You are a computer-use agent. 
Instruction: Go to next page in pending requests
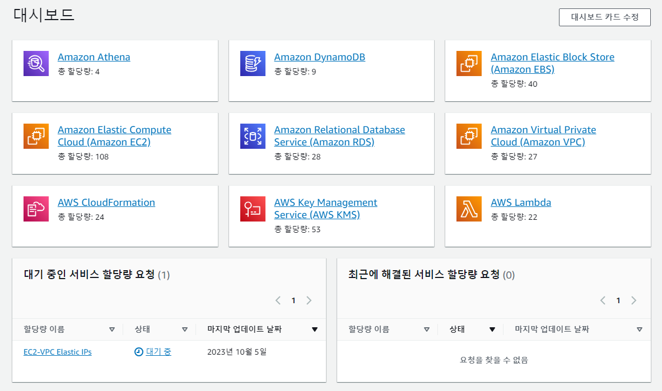point(309,300)
